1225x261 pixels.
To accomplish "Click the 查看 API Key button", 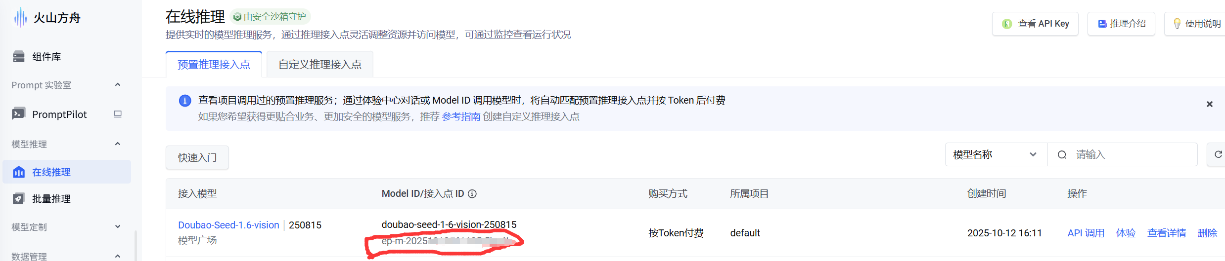I will coord(1035,24).
